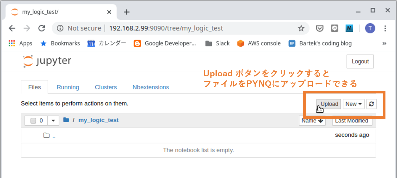Click the blue folder root icon
The image size is (397, 178).
pos(66,120)
